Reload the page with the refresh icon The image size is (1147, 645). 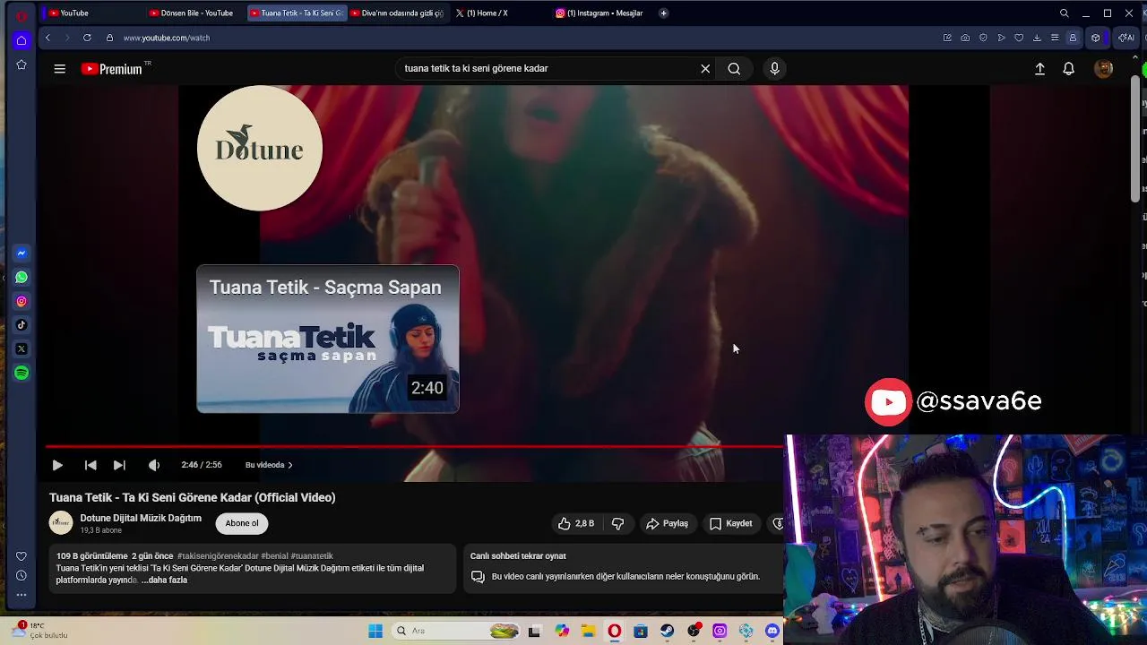coord(87,38)
